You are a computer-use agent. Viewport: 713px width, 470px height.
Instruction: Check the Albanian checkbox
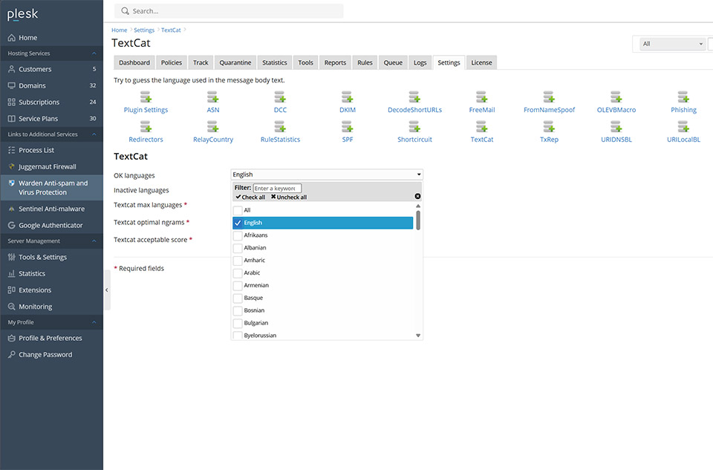238,248
